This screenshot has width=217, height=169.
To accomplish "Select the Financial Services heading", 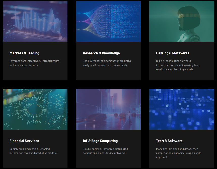I will tap(24, 141).
